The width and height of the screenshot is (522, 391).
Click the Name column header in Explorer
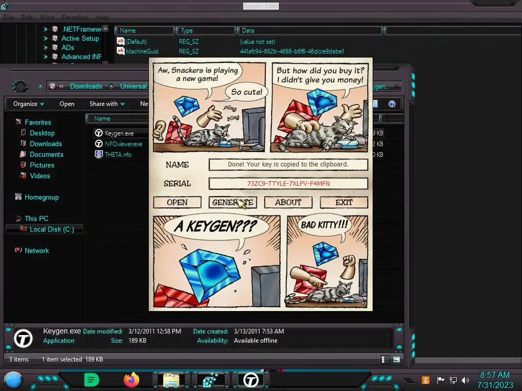[x=102, y=118]
